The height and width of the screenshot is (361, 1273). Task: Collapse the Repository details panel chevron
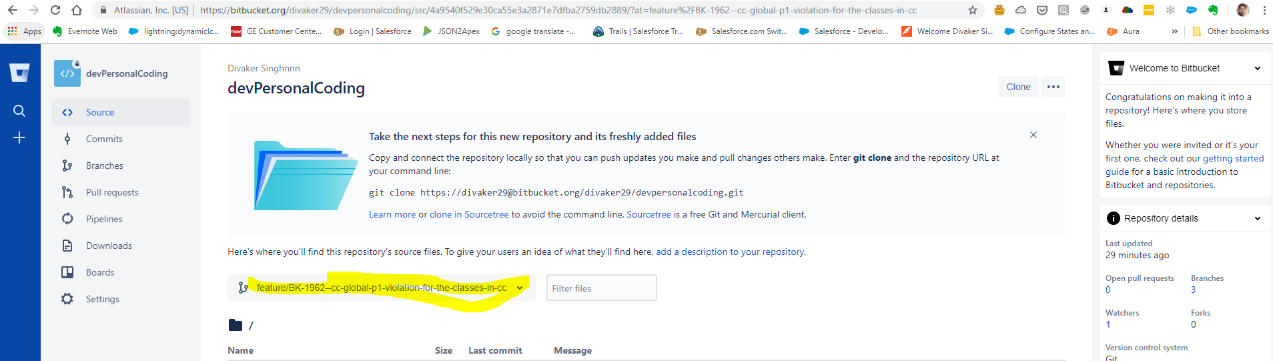1258,218
